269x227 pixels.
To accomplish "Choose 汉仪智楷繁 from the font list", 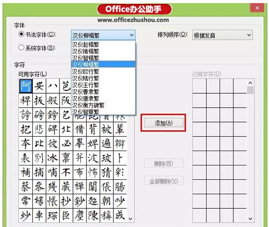I will (x=103, y=58).
